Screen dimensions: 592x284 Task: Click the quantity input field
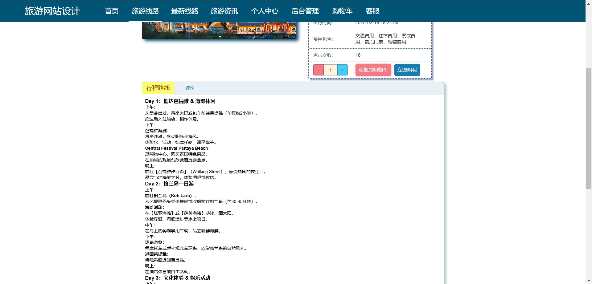330,70
